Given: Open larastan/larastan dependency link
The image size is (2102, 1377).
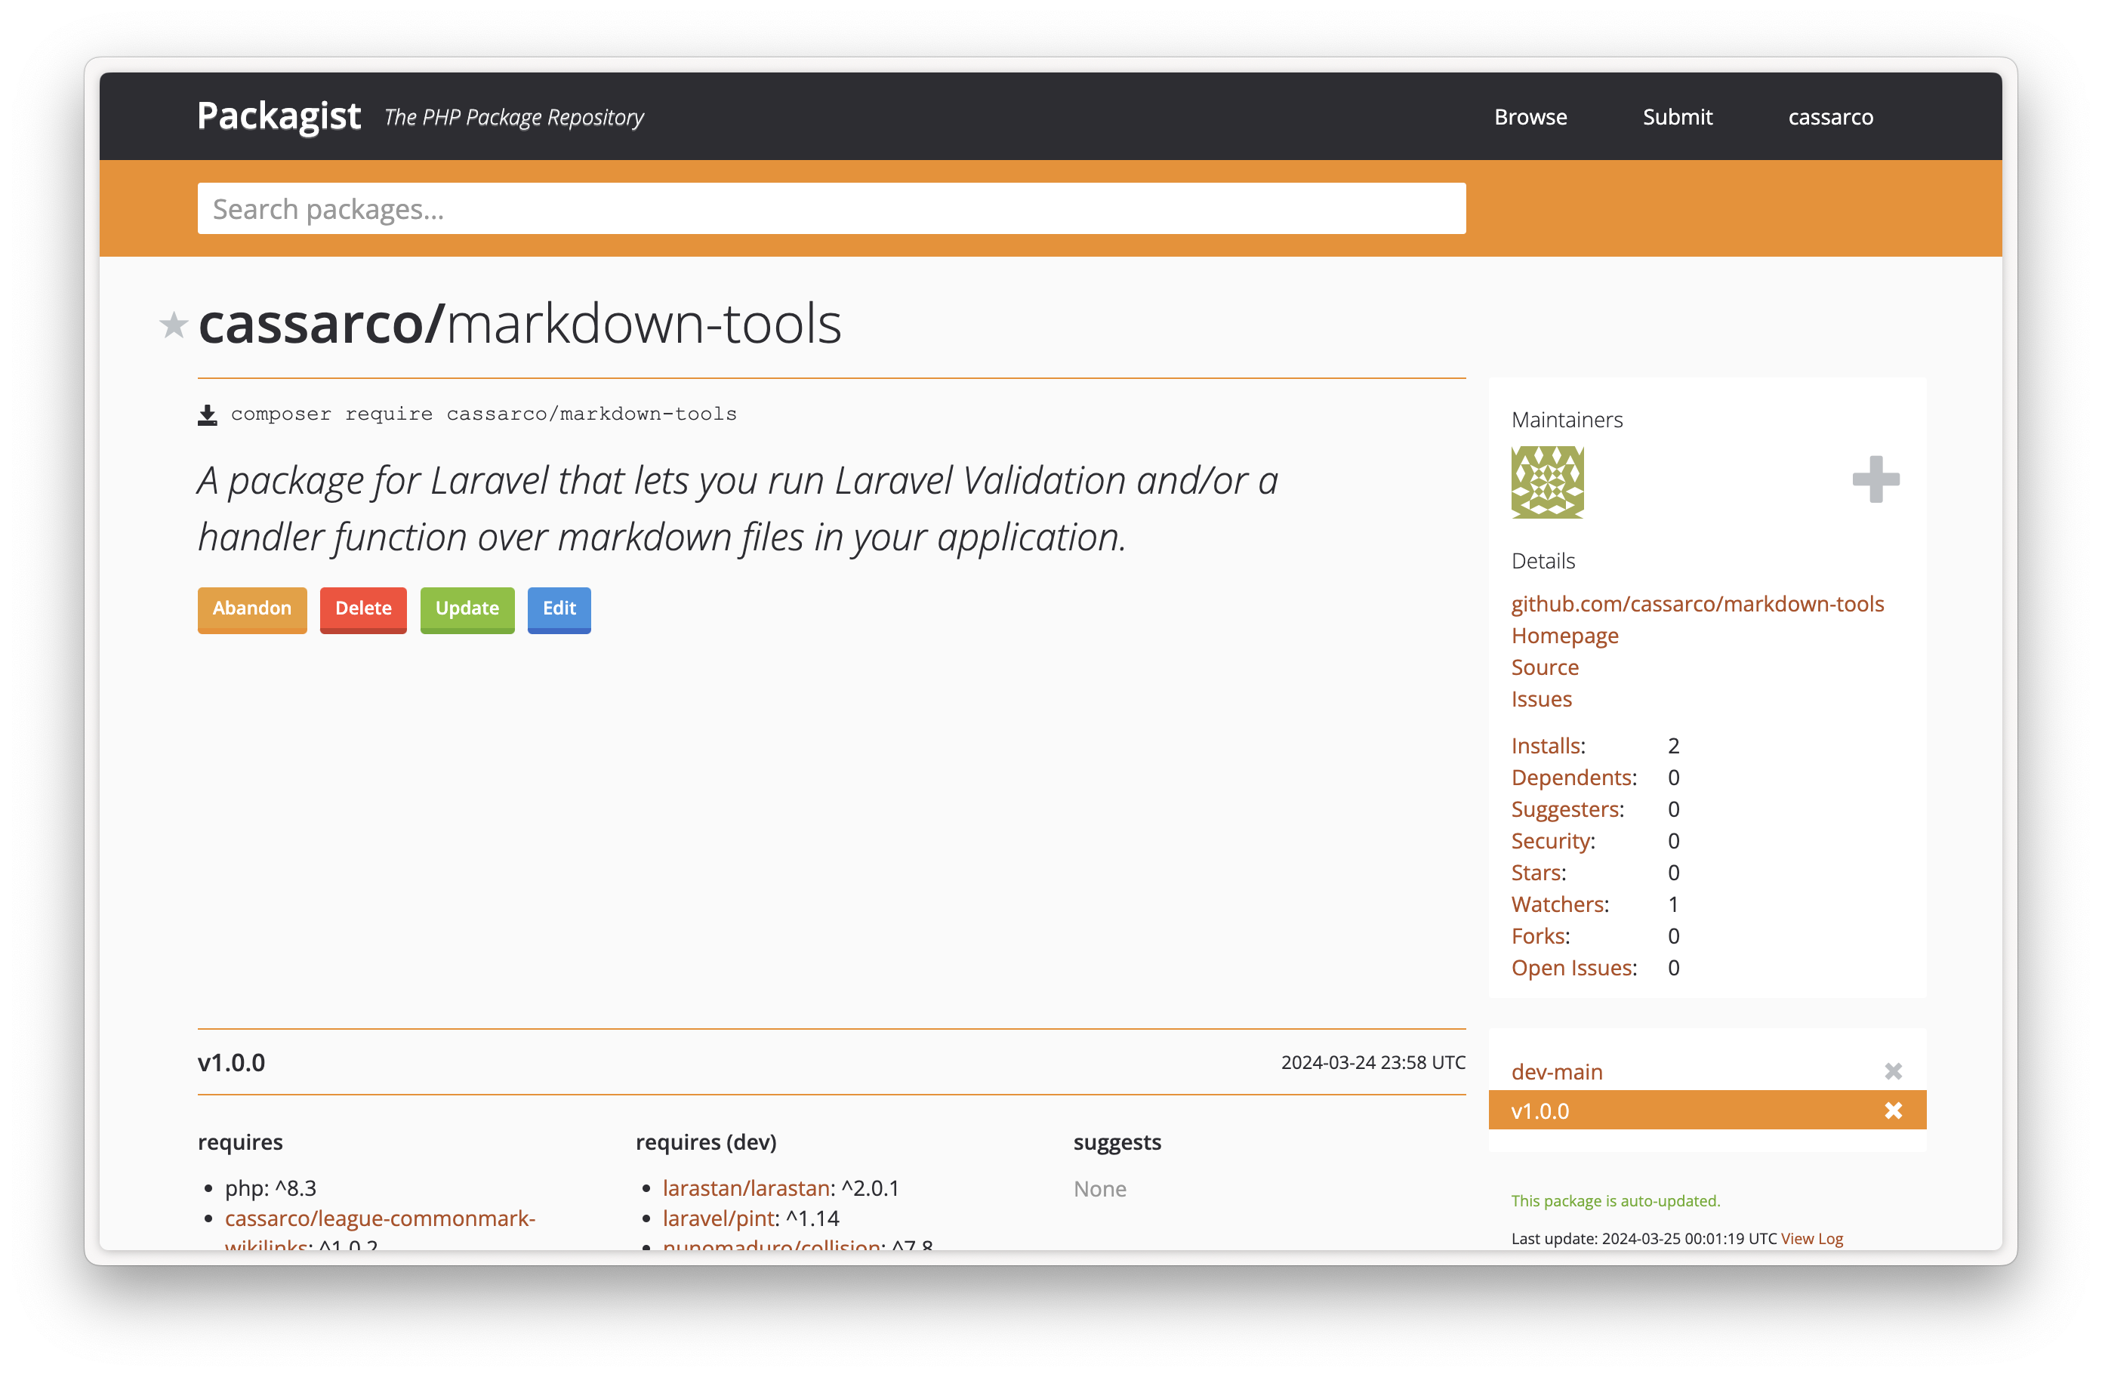Looking at the screenshot, I should [x=746, y=1188].
